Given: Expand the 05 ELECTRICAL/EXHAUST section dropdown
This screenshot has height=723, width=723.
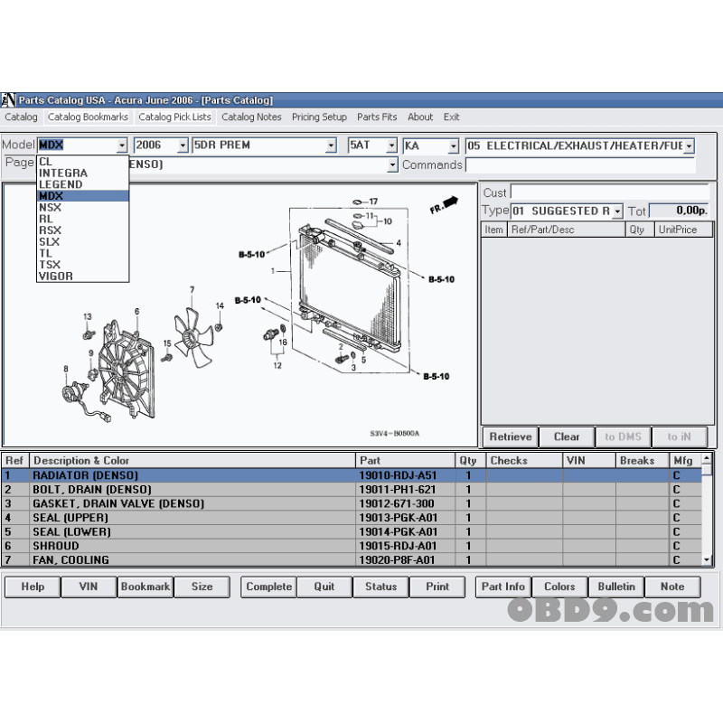Looking at the screenshot, I should (689, 146).
